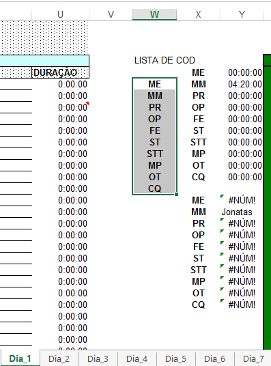Screen dimensions: 271x366
Task: Select MP cell in column W list
Action: click(154, 165)
